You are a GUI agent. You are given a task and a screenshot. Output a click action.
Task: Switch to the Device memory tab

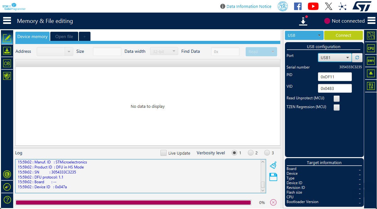tap(32, 36)
